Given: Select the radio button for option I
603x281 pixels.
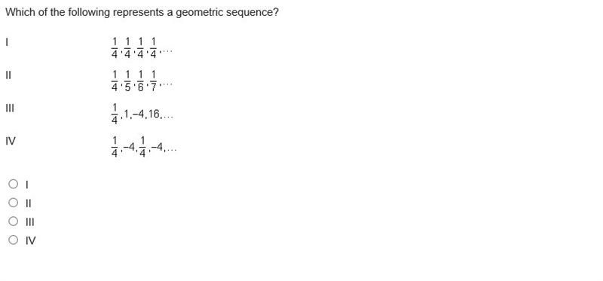Looking at the screenshot, I should click(x=13, y=184).
